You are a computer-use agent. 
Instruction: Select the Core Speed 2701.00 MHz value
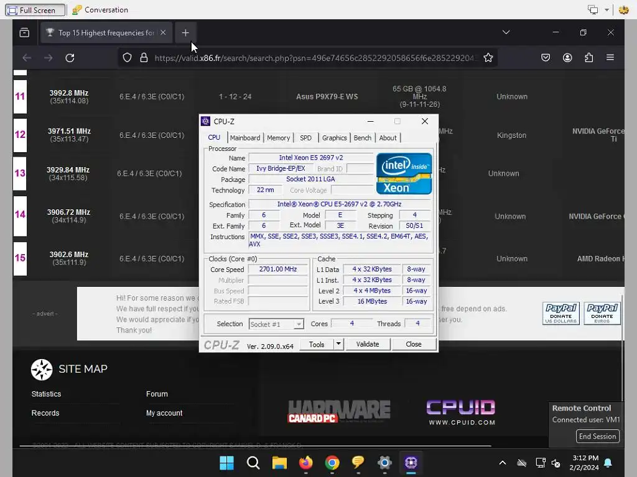click(x=278, y=270)
